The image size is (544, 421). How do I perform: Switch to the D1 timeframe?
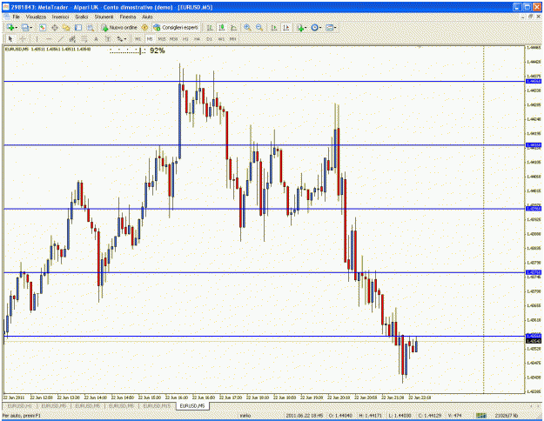click(209, 39)
